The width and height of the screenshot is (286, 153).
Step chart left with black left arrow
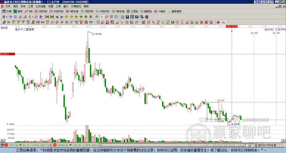click(57, 17)
